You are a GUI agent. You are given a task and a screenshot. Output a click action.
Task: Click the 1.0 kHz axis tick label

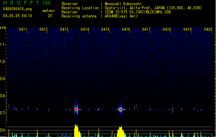tap(3, 62)
